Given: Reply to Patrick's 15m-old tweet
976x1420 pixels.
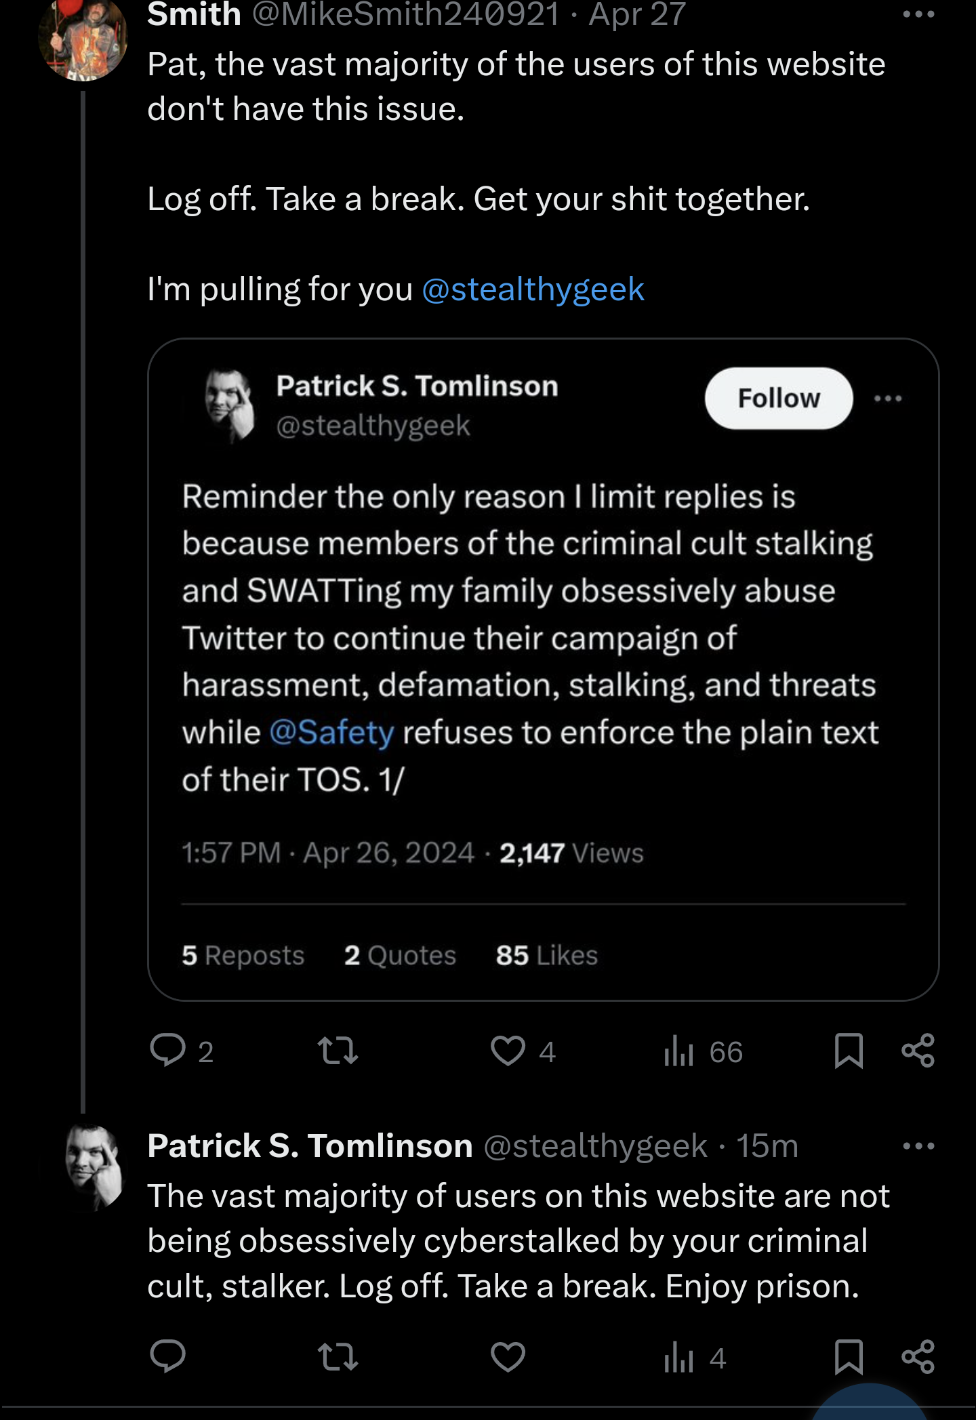Looking at the screenshot, I should pos(167,1357).
